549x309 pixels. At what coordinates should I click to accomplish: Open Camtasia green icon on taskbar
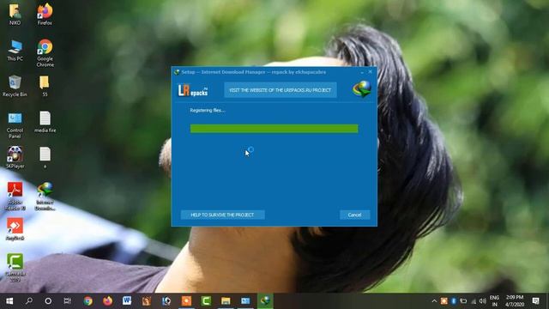(206, 301)
